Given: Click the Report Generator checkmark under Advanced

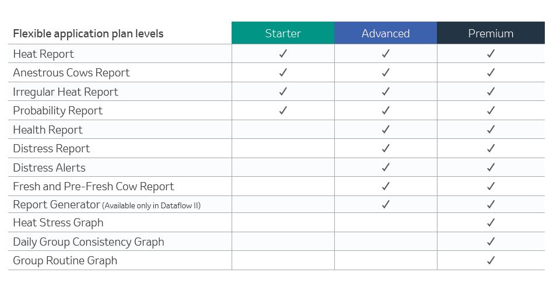Looking at the screenshot, I should [386, 204].
